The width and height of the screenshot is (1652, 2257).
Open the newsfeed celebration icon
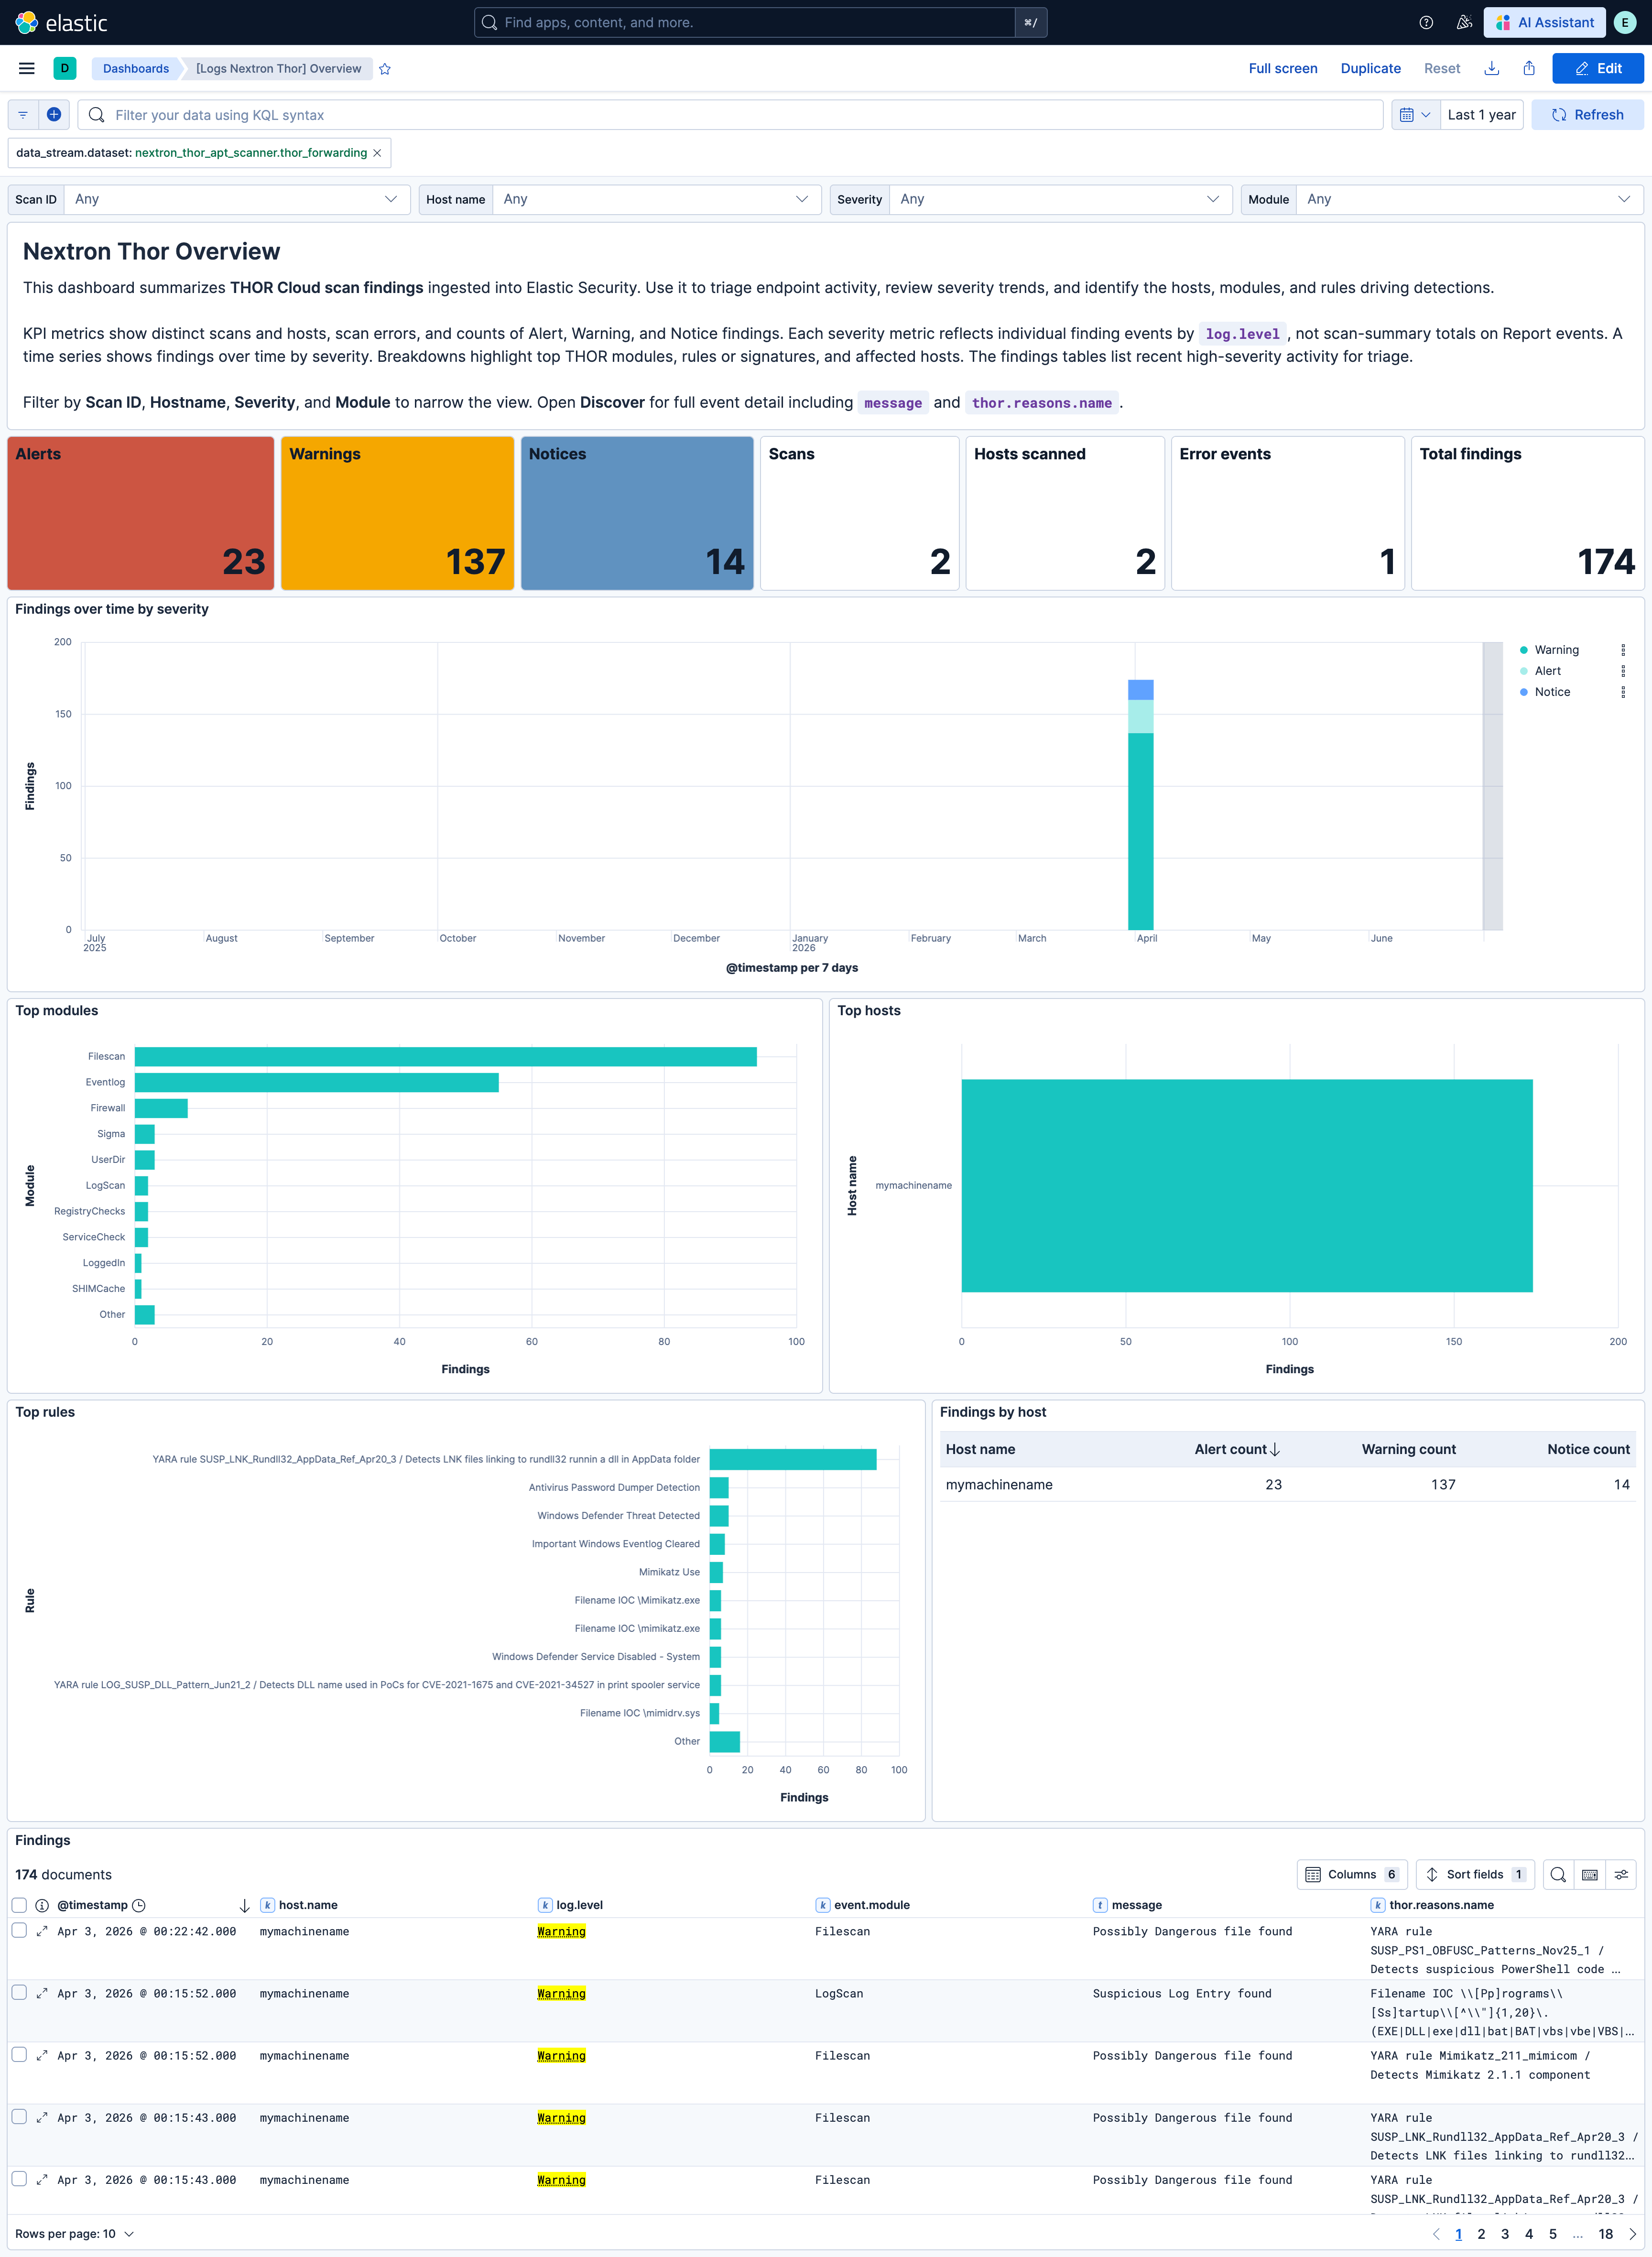1464,22
